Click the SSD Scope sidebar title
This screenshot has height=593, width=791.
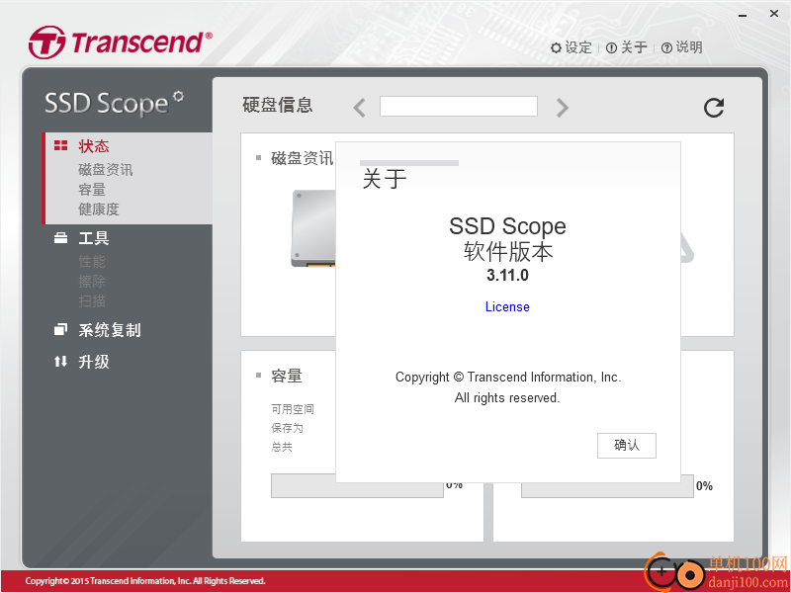click(114, 103)
